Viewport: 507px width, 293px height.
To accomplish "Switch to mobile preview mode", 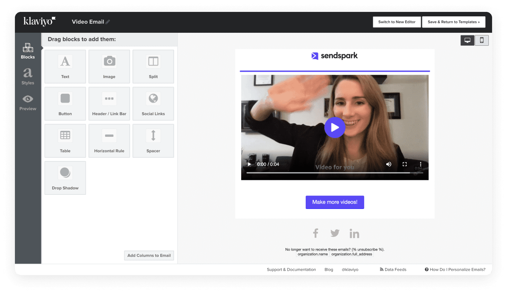I will point(482,41).
